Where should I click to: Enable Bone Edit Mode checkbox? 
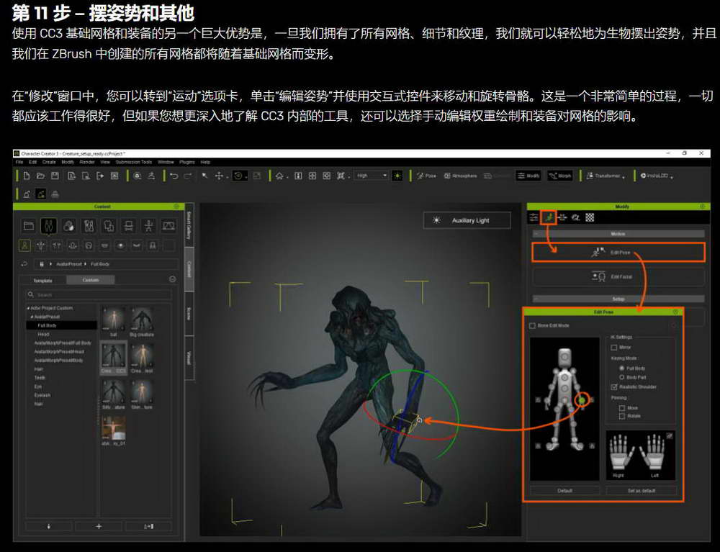tap(533, 325)
